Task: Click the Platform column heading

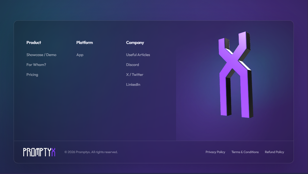Action: [x=85, y=43]
